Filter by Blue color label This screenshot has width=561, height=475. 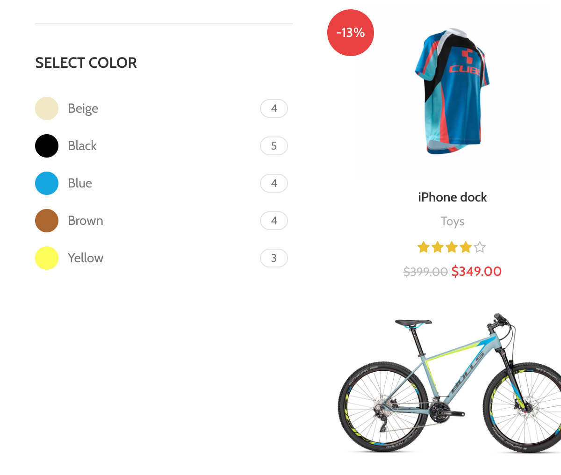[80, 183]
